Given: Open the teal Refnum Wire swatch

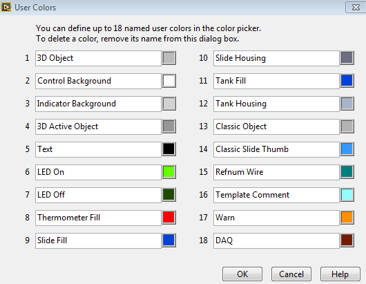Looking at the screenshot, I should pos(347,172).
